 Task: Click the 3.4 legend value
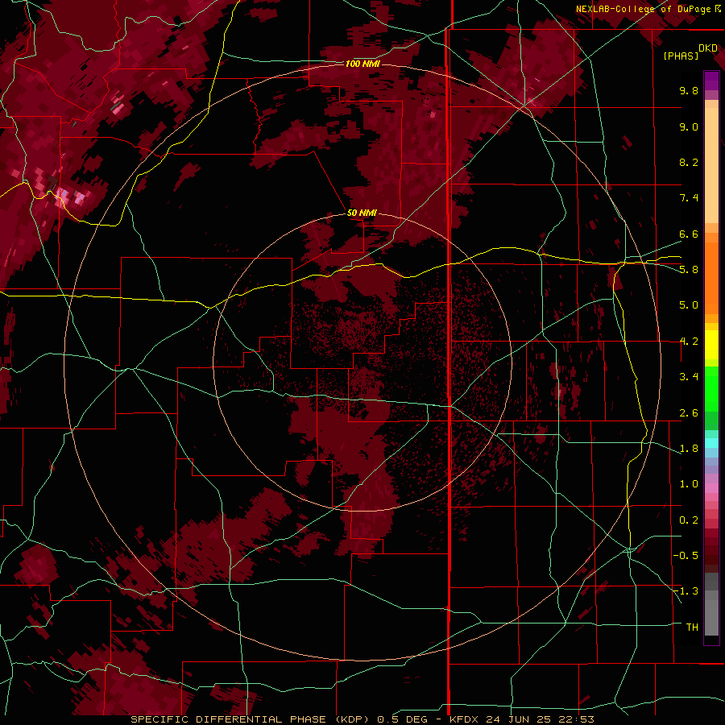tap(689, 377)
